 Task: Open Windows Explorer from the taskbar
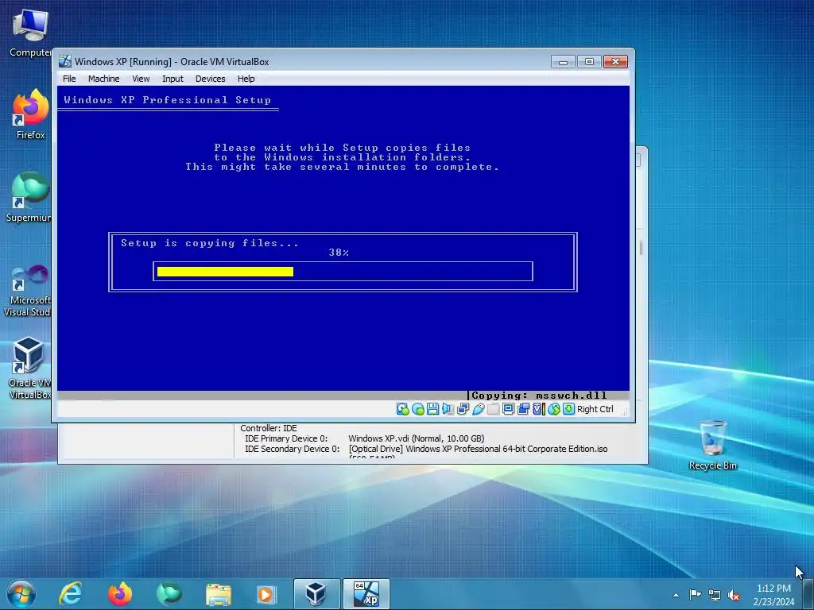pos(219,594)
